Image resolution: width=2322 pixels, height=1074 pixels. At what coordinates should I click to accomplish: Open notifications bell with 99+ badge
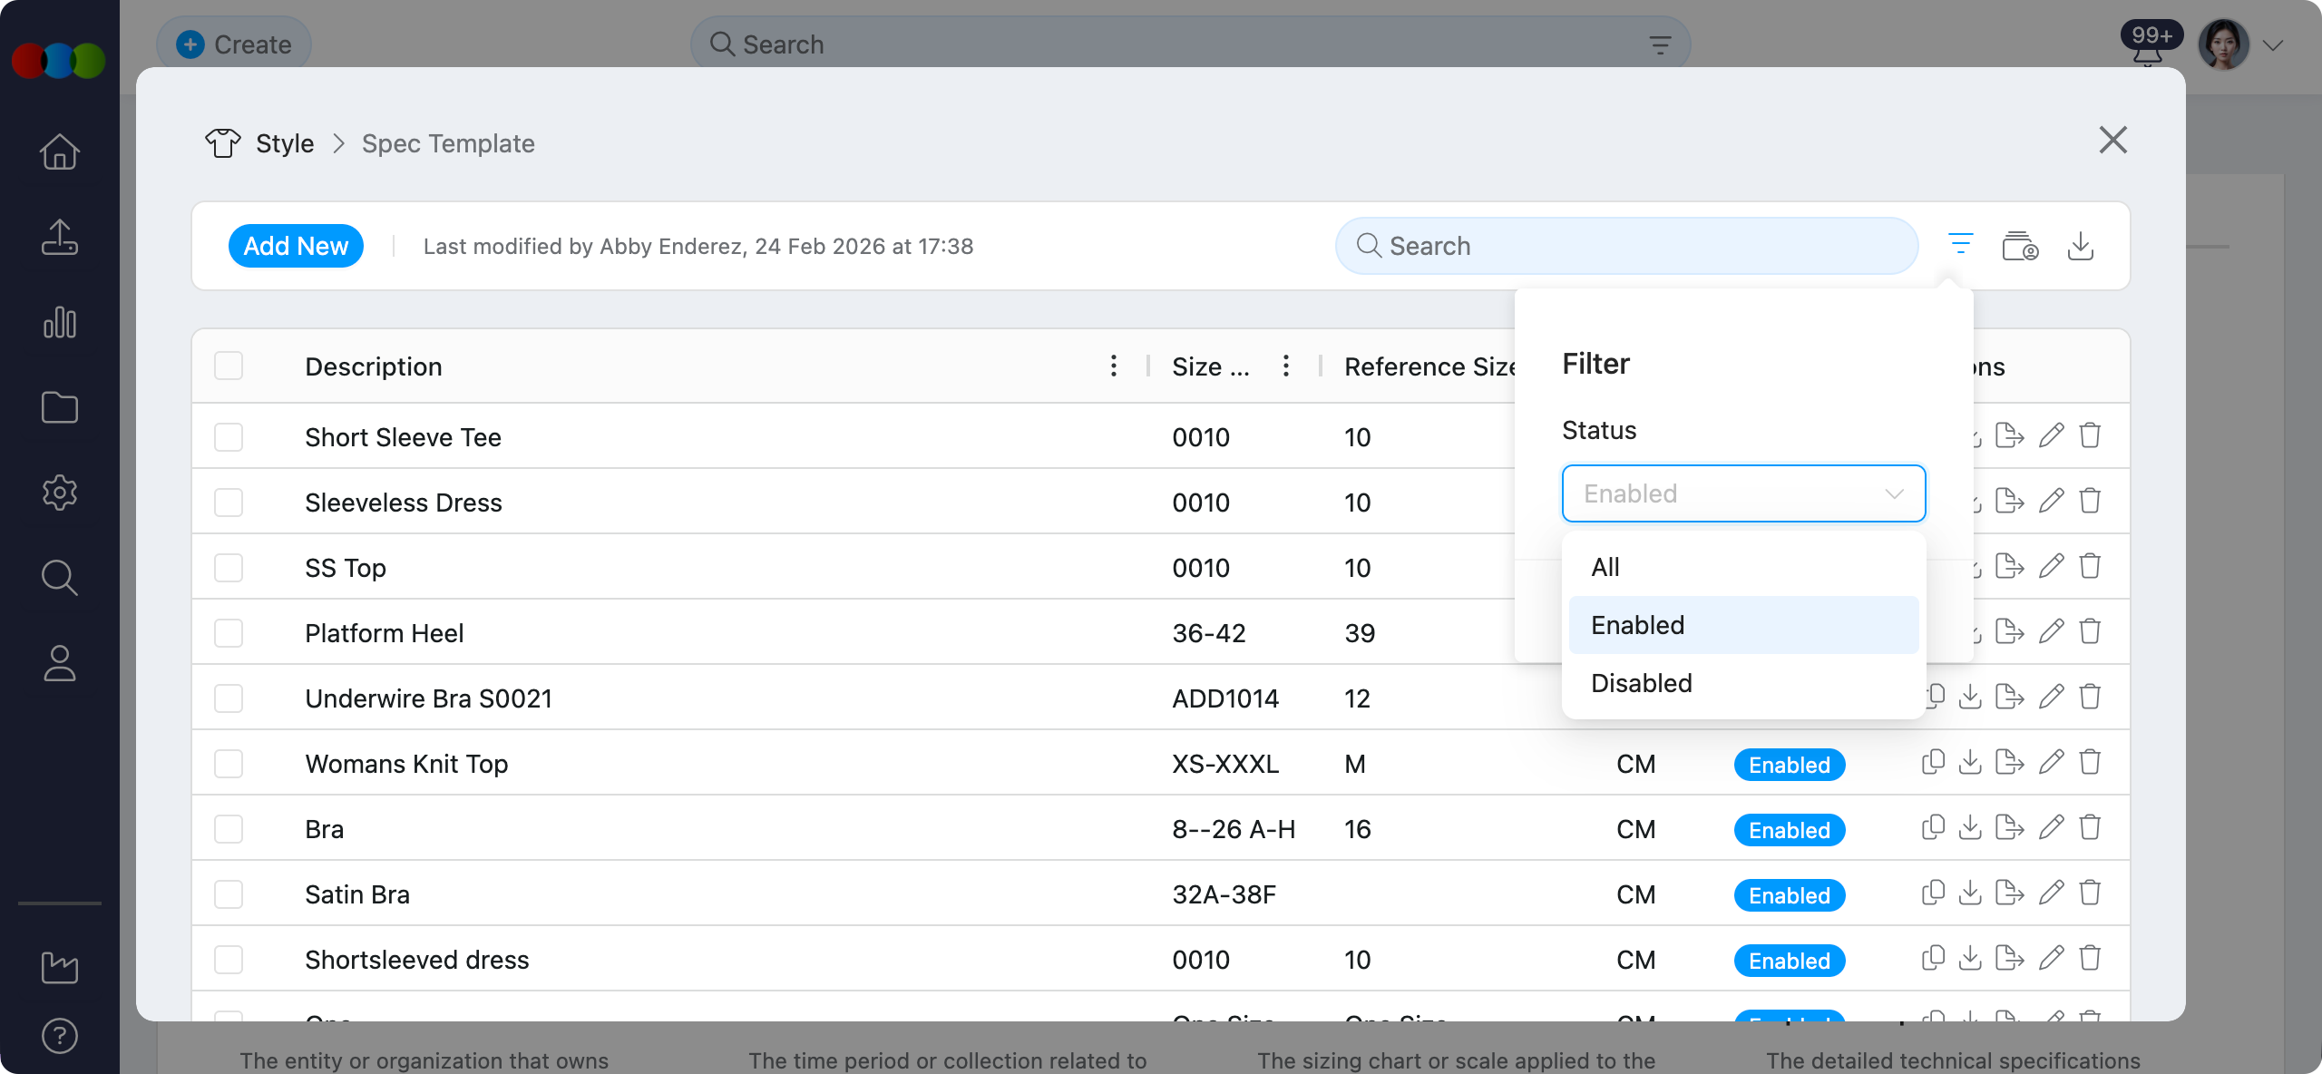[x=2147, y=54]
